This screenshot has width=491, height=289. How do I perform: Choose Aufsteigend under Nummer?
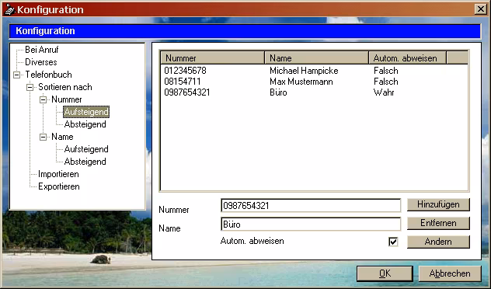pos(86,112)
